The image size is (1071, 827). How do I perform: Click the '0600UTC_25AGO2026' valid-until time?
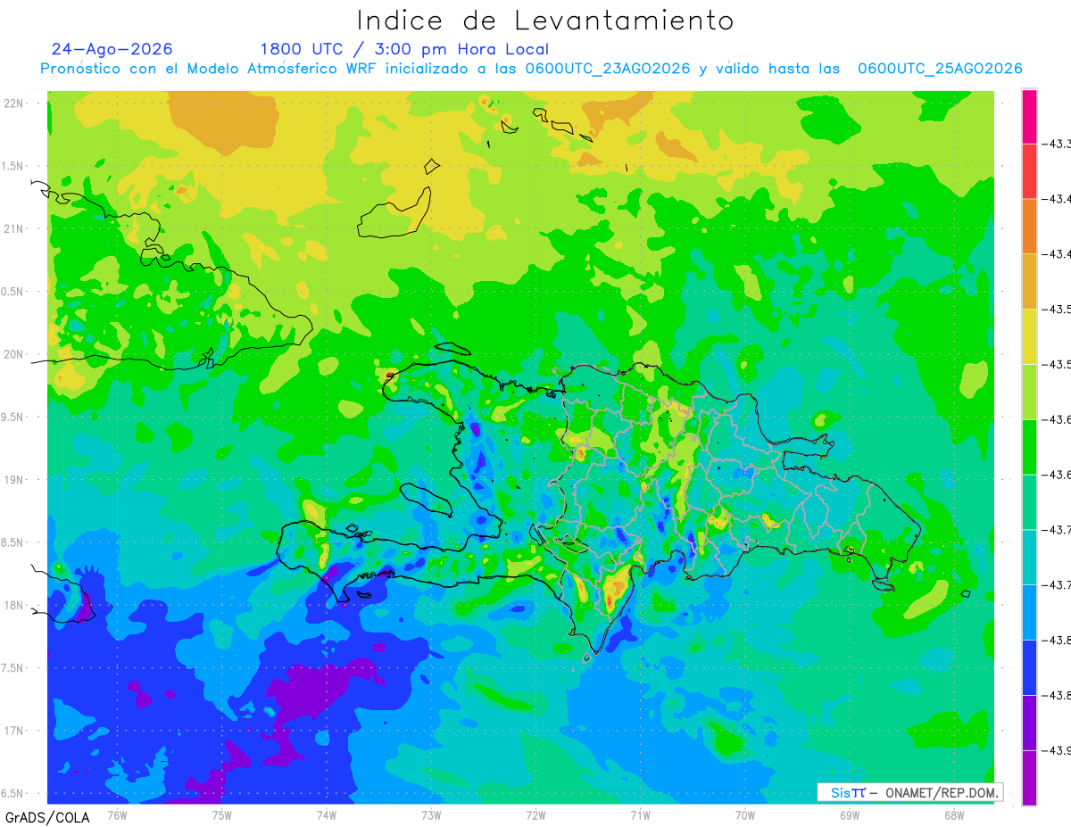[940, 69]
